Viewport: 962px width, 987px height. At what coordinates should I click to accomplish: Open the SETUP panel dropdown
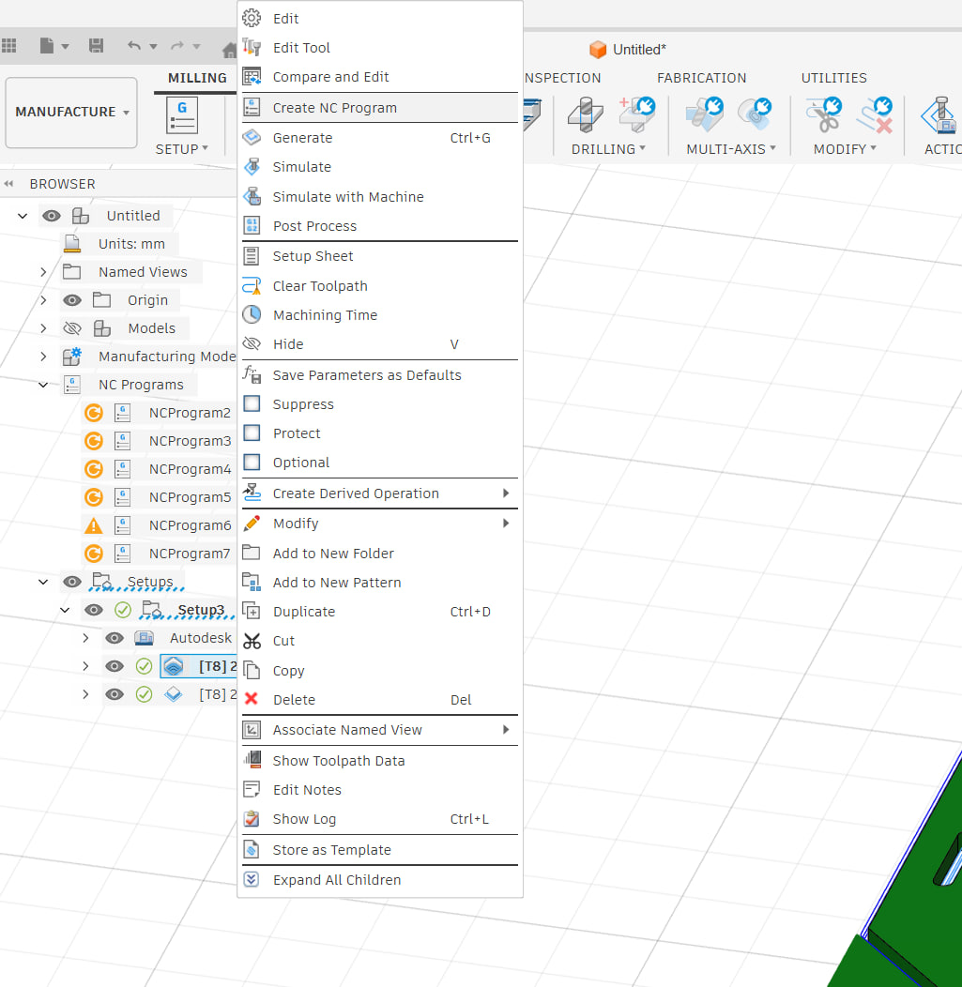click(x=182, y=149)
